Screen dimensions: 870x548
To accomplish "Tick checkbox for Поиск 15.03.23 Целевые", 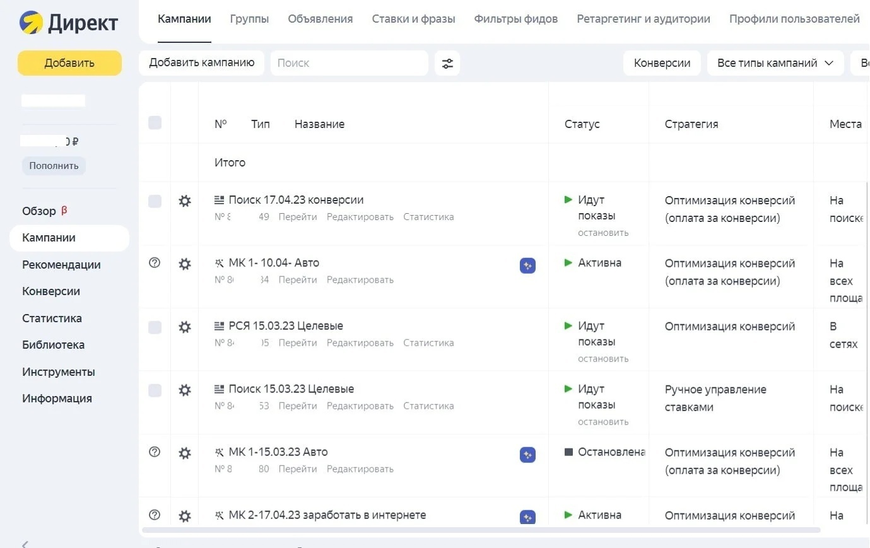I will 155,390.
